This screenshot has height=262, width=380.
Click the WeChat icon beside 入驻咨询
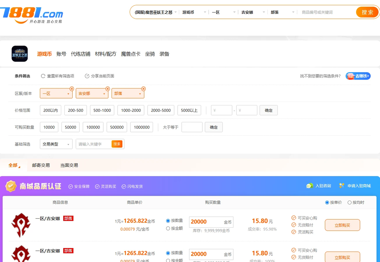(310, 186)
